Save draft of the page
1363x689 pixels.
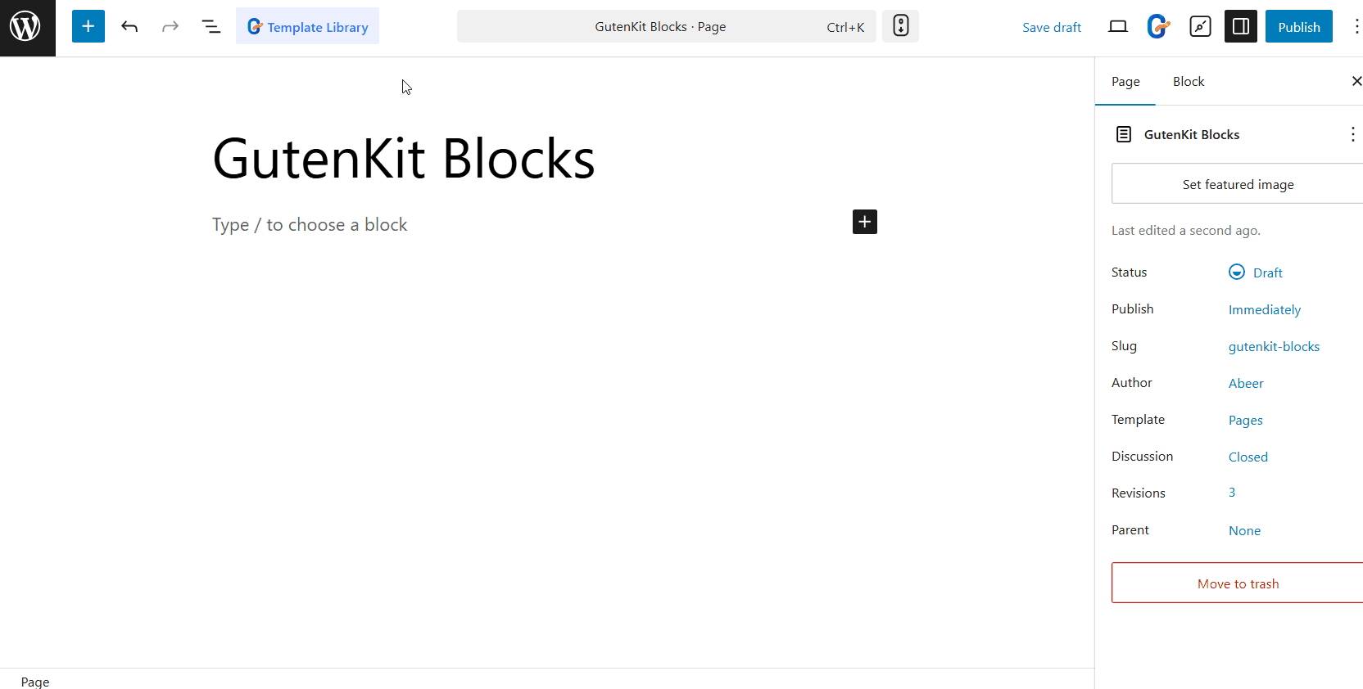[1051, 27]
